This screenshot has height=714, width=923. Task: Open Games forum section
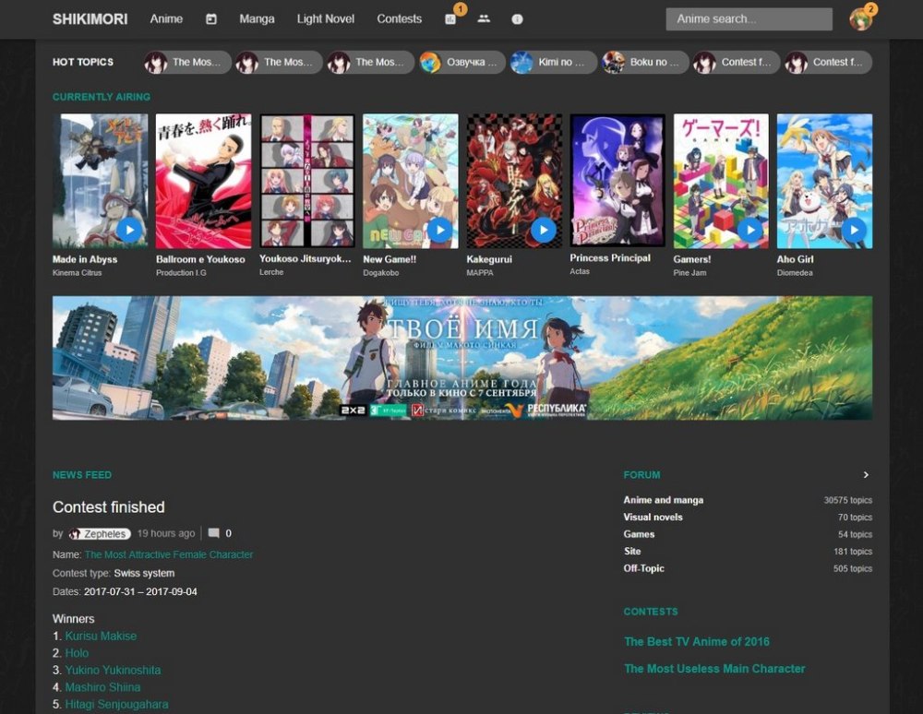pos(639,534)
